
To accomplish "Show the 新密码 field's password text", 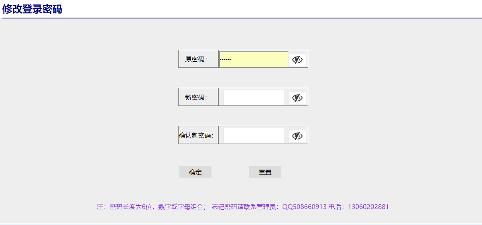I will 297,98.
